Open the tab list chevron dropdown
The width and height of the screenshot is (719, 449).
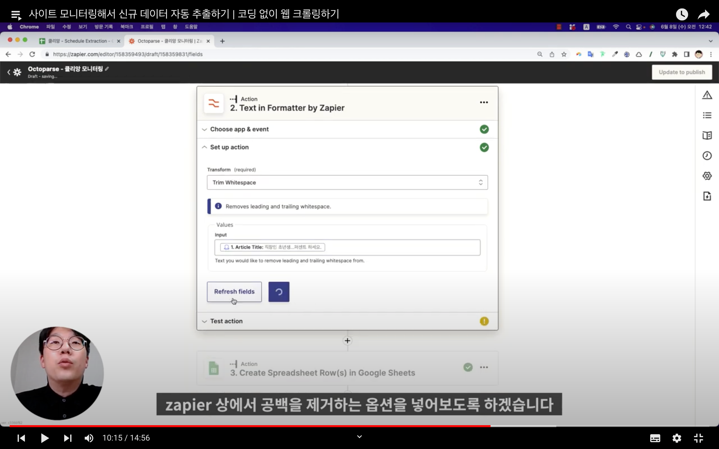tap(711, 41)
